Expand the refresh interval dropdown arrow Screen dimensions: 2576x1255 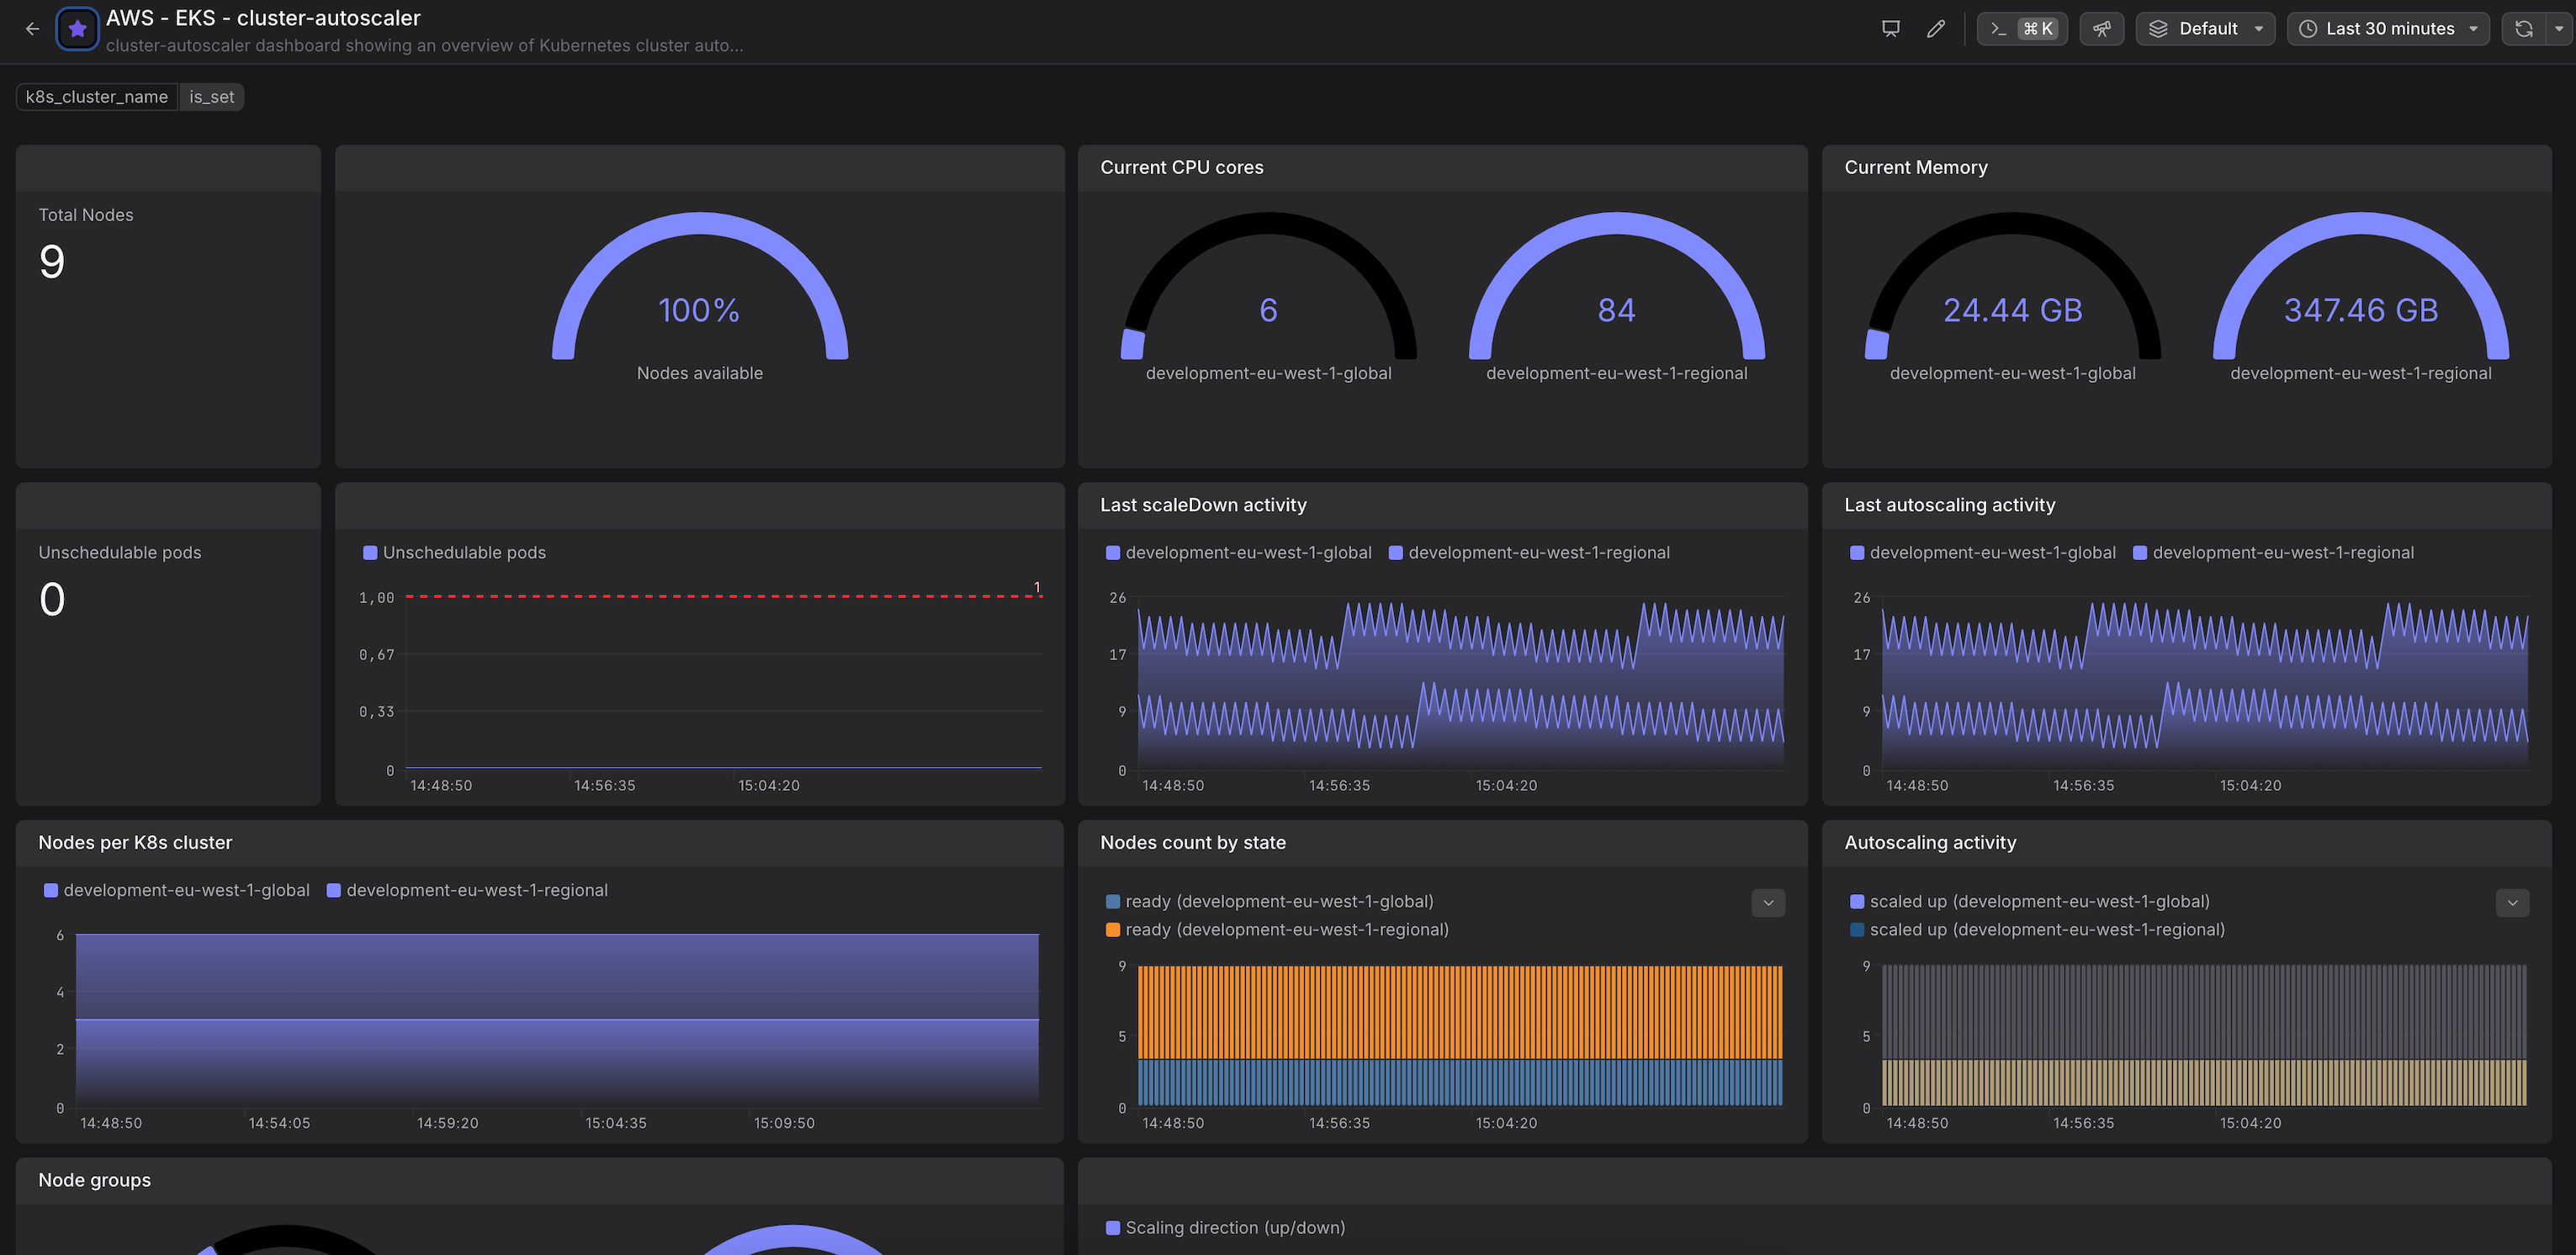[x=2559, y=29]
